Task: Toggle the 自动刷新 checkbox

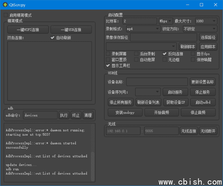Action: pyautogui.click(x=53, y=38)
